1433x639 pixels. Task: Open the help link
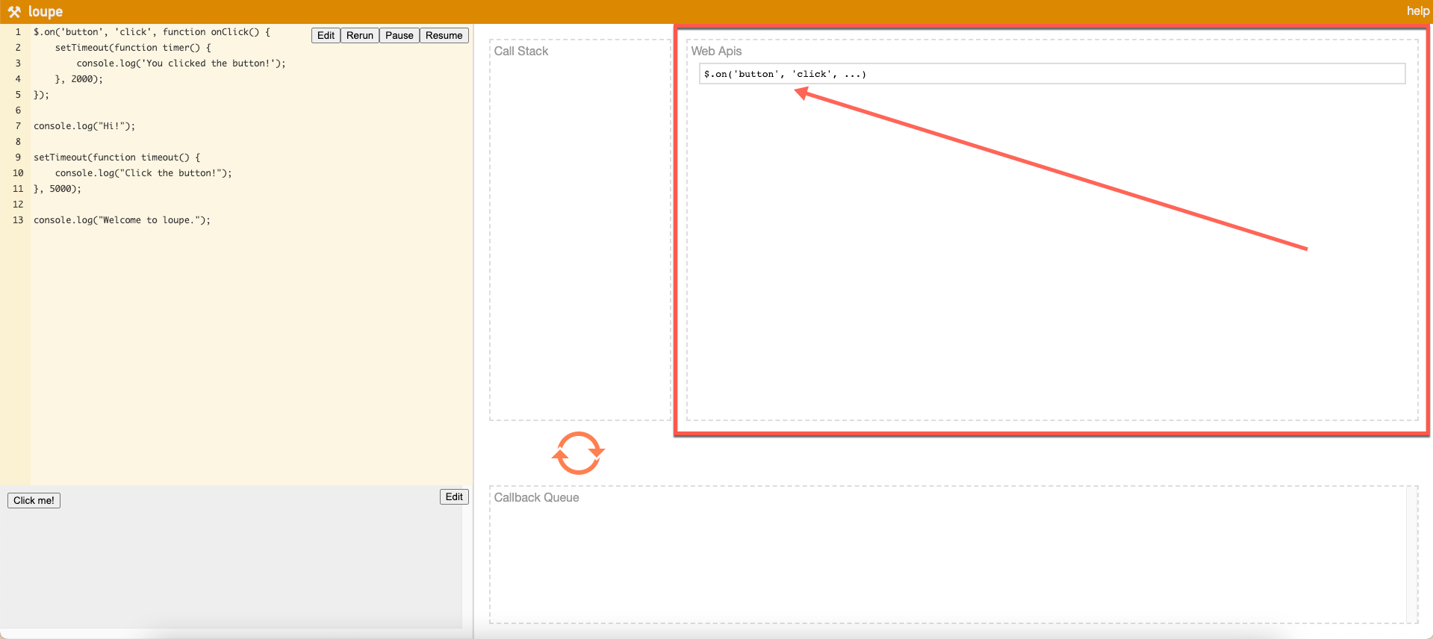[x=1418, y=11]
